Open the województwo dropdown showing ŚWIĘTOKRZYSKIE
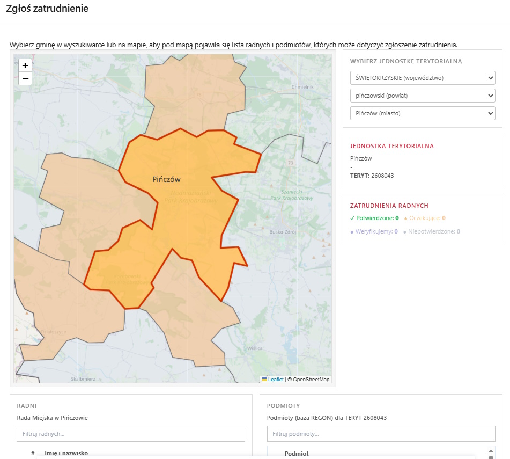 point(422,78)
